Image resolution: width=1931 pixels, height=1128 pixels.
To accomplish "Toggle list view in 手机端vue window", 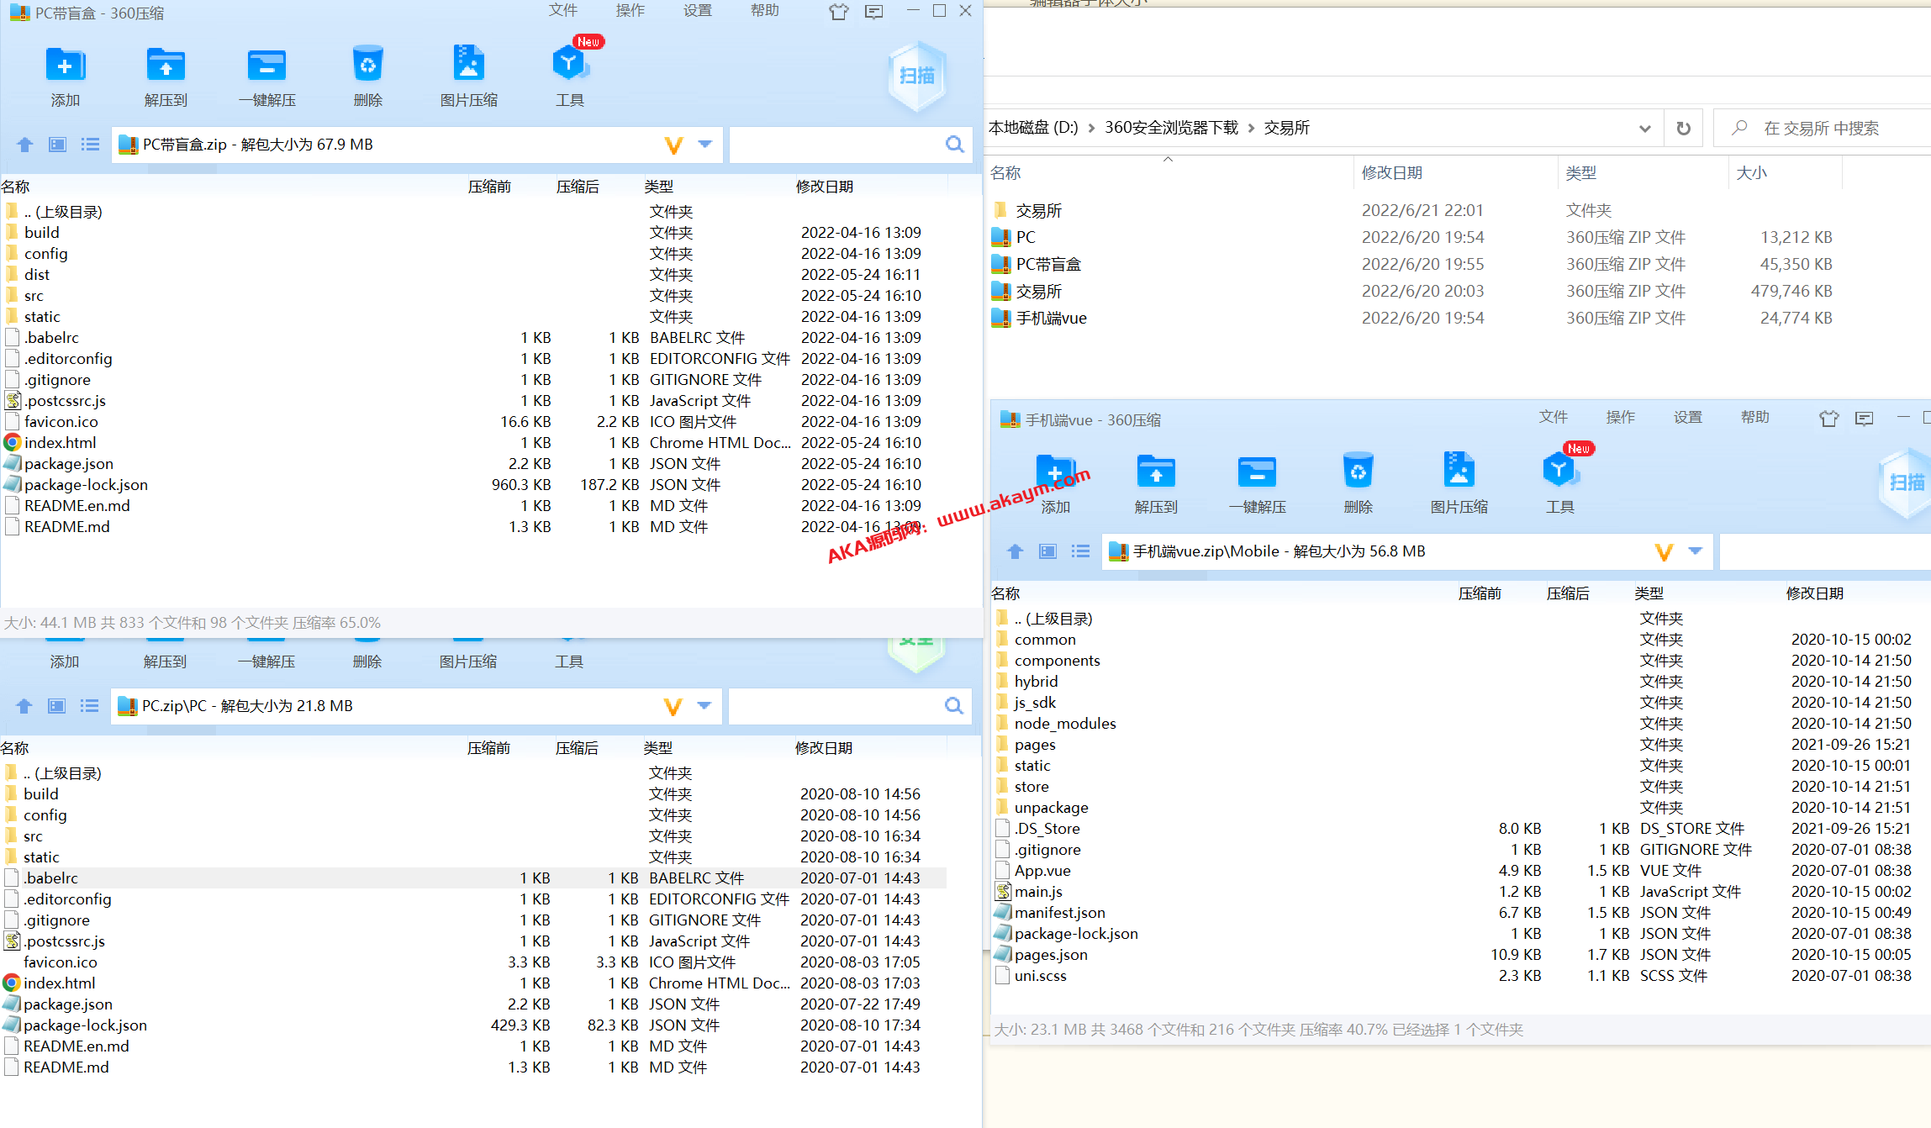I will [1080, 551].
